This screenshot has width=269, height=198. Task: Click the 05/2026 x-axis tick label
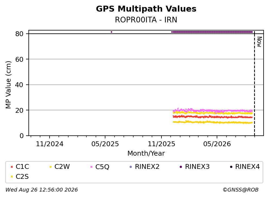point(217,144)
